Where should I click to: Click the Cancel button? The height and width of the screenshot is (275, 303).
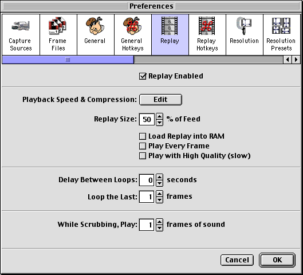[x=237, y=260]
